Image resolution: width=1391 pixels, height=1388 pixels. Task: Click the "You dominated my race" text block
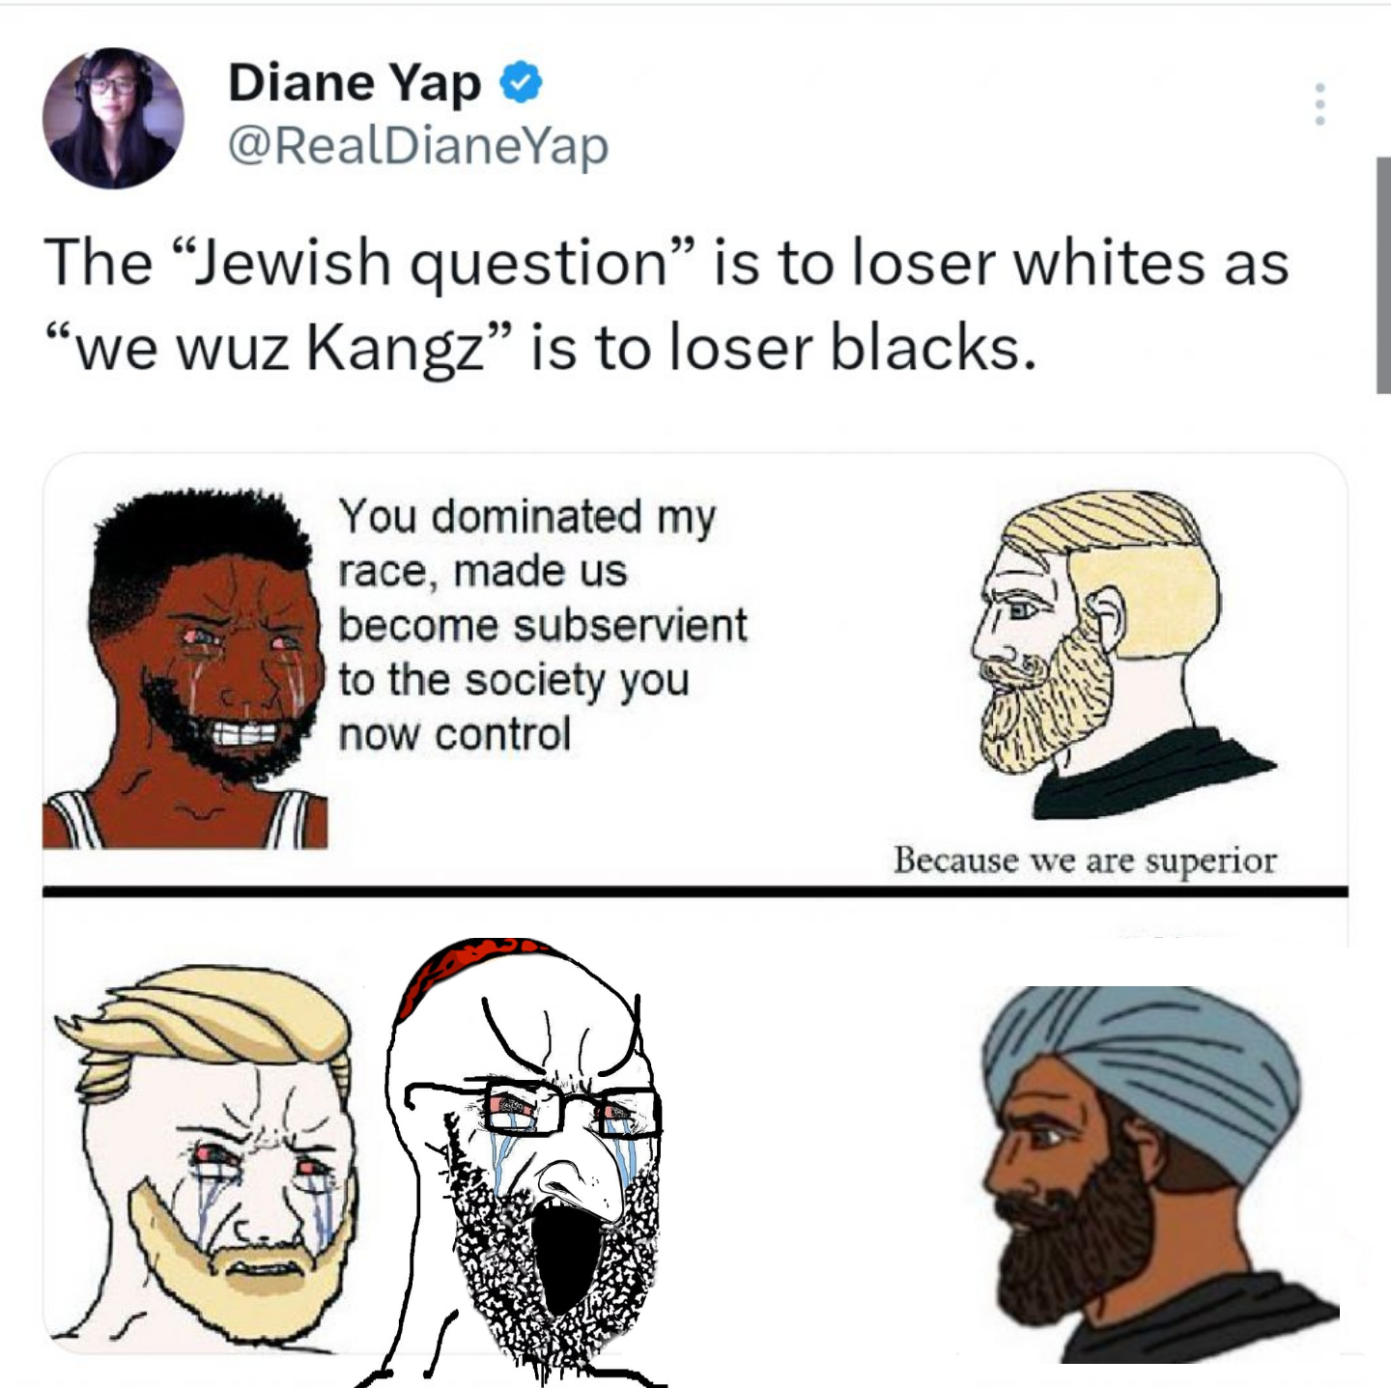(543, 625)
